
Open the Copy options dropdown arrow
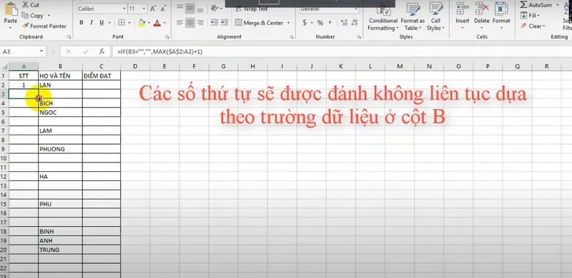pos(49,16)
